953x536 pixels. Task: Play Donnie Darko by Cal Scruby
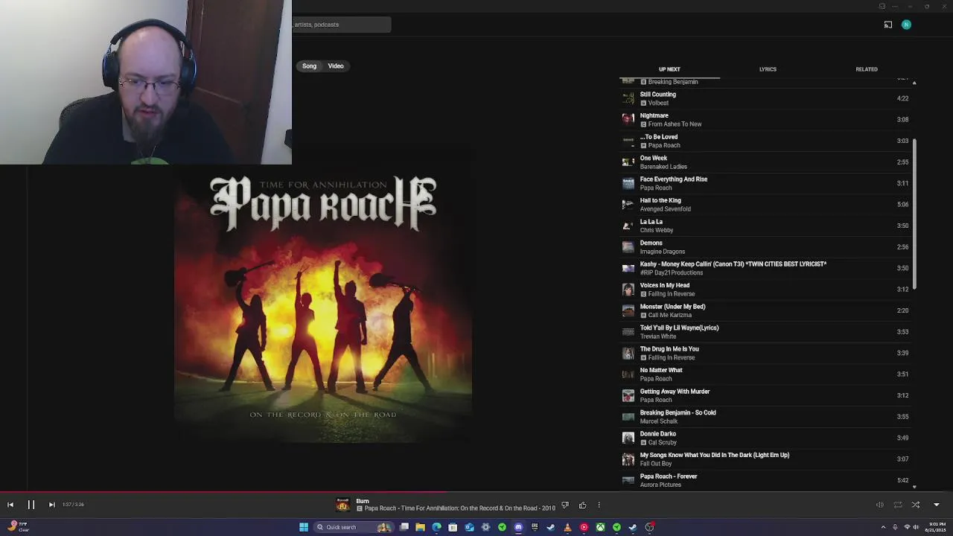click(765, 438)
